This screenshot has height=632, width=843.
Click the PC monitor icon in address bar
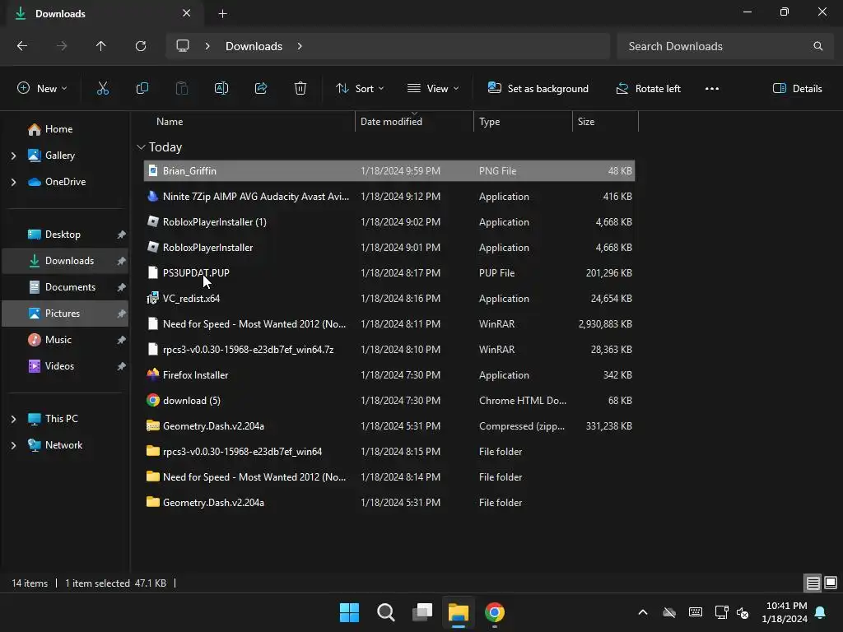coord(183,46)
